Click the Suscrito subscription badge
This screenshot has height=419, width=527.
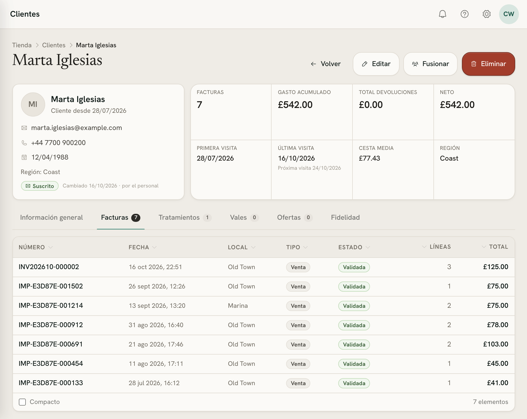[x=40, y=186]
